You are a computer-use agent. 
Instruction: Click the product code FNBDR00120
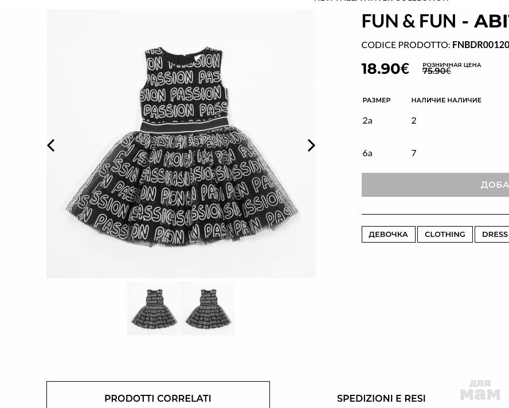click(x=480, y=45)
